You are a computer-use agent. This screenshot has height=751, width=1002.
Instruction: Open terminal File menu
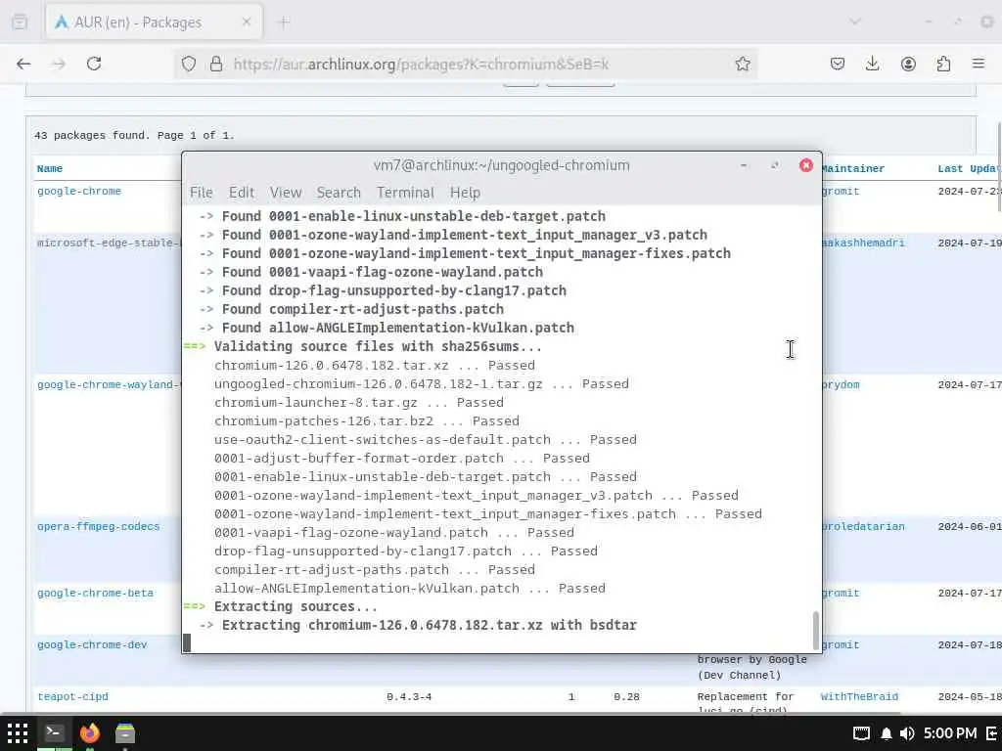(202, 193)
